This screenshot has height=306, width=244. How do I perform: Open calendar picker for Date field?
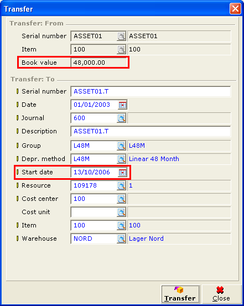(122, 105)
